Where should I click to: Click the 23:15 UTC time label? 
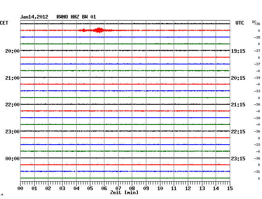tap(238, 158)
